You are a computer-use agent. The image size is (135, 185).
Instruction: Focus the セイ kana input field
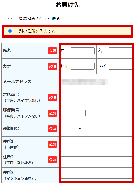(x=83, y=66)
